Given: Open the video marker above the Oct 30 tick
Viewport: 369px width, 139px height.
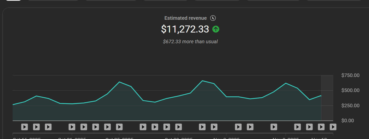Looking at the screenshot, I should (x=179, y=127).
